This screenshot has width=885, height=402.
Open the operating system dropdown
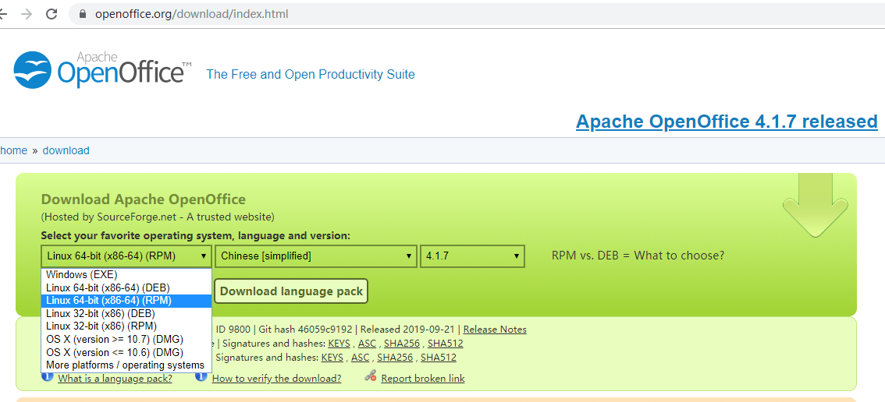tap(126, 256)
